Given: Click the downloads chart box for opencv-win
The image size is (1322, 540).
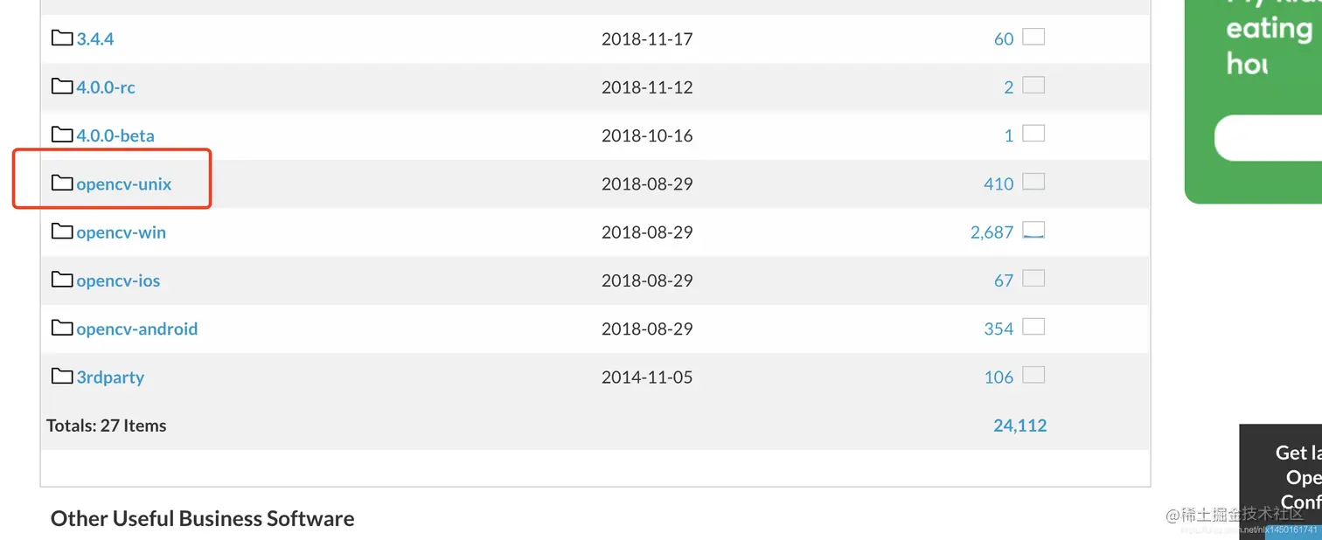Looking at the screenshot, I should point(1033,231).
